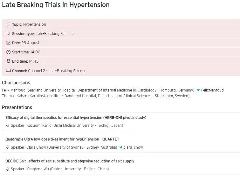240x177 pixels.
Task: Open the HERB-DH1 pivotal study presentation
Action: 76,118
